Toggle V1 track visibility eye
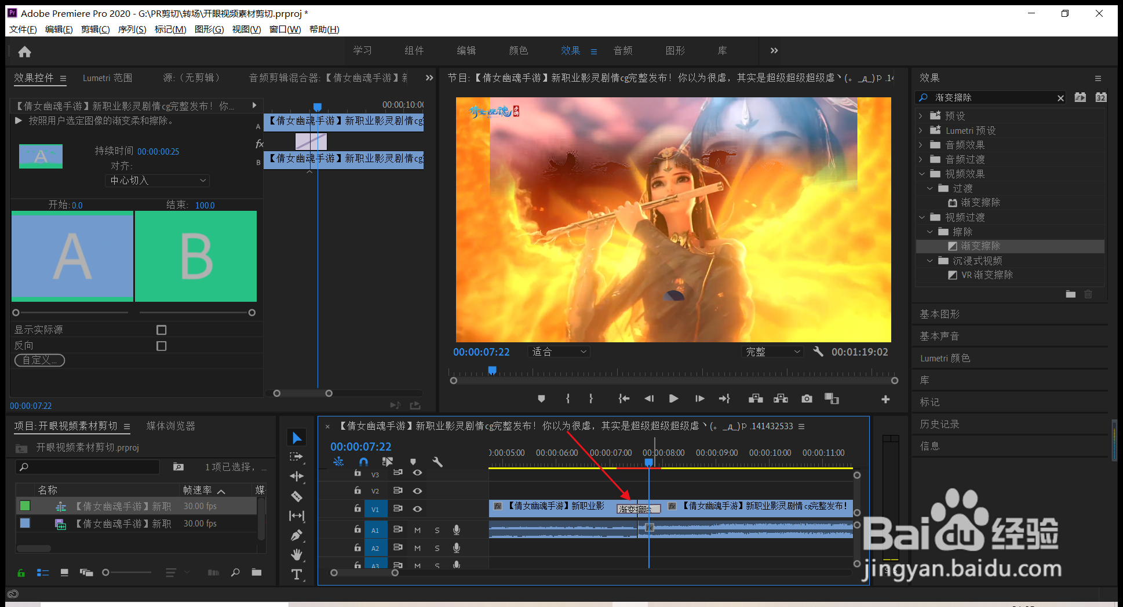Image resolution: width=1123 pixels, height=607 pixels. click(x=417, y=509)
